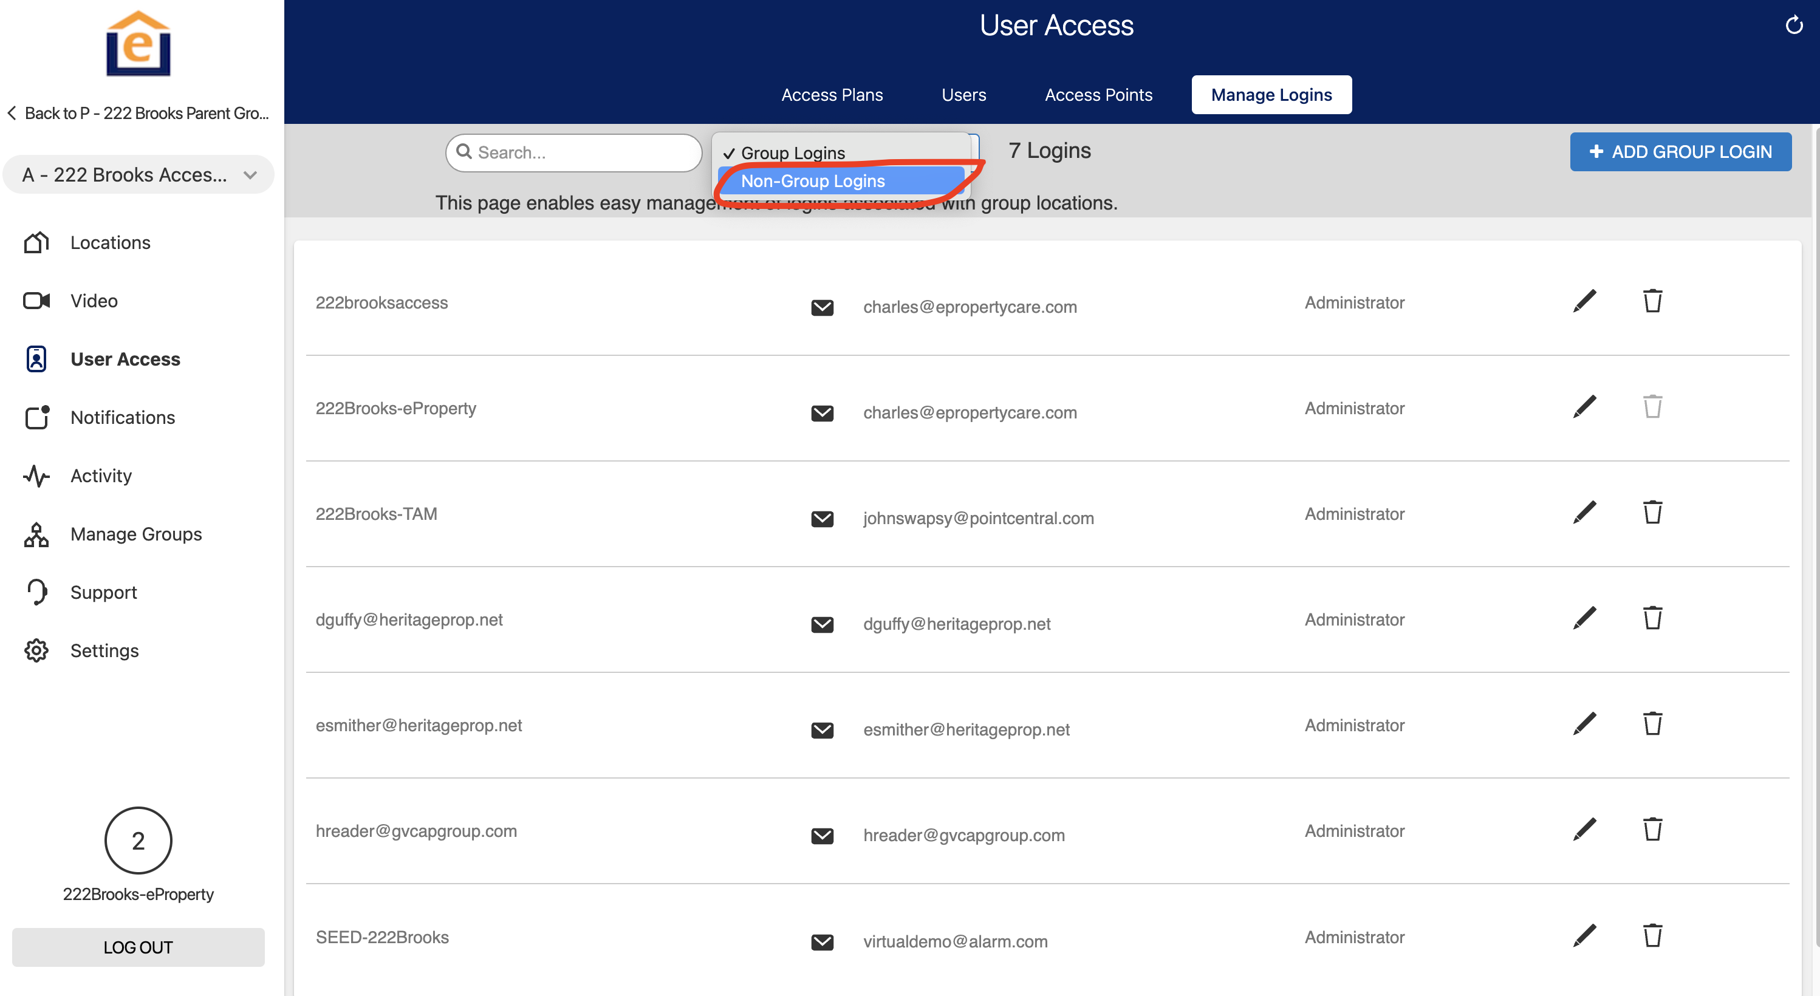This screenshot has width=1820, height=996.
Task: Select the checked Group Logins option
Action: (x=793, y=152)
